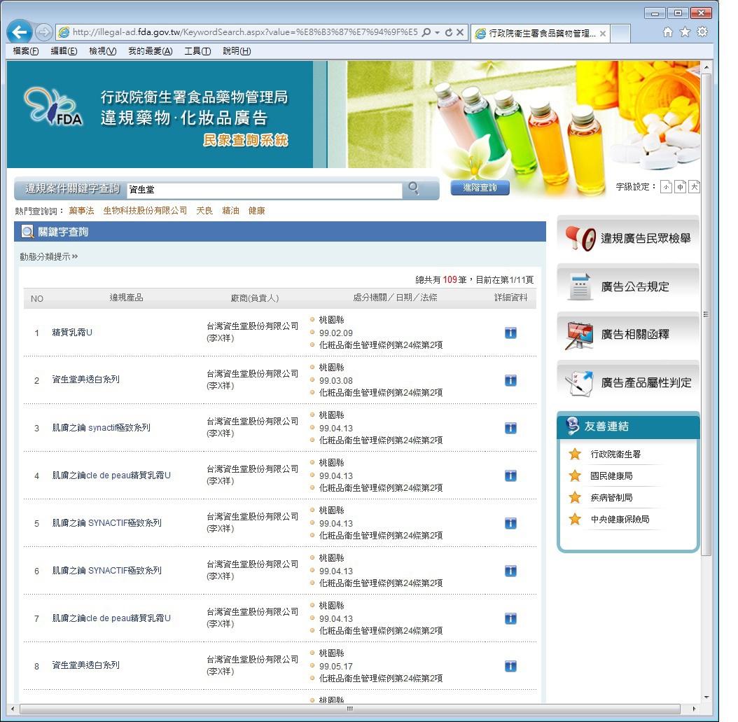Viewport: 738px width, 722px height.
Task: Open detail info icon for row 7
Action: tap(510, 618)
